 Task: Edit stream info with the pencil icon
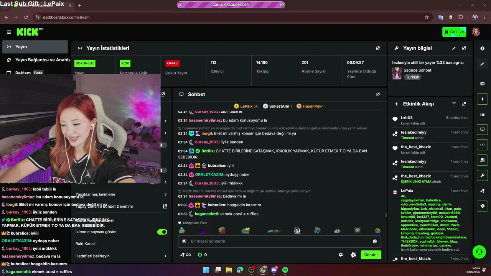pyautogui.click(x=454, y=48)
